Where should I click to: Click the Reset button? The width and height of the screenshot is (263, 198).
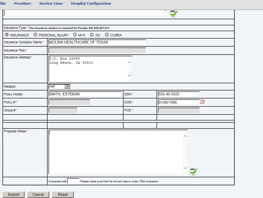point(63,194)
